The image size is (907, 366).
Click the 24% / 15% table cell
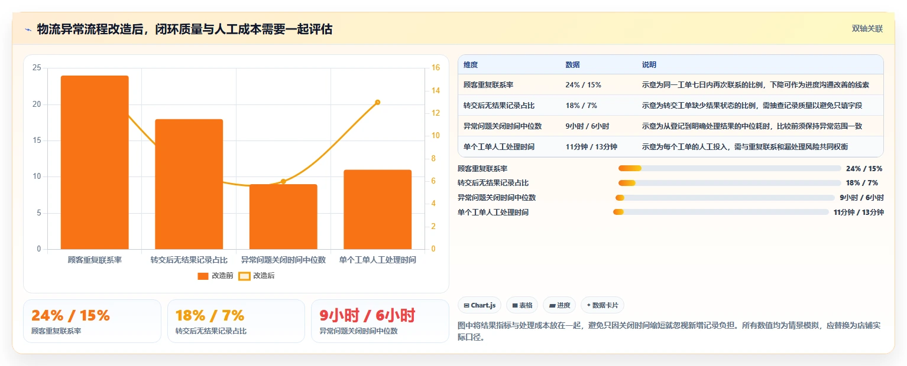pyautogui.click(x=583, y=85)
